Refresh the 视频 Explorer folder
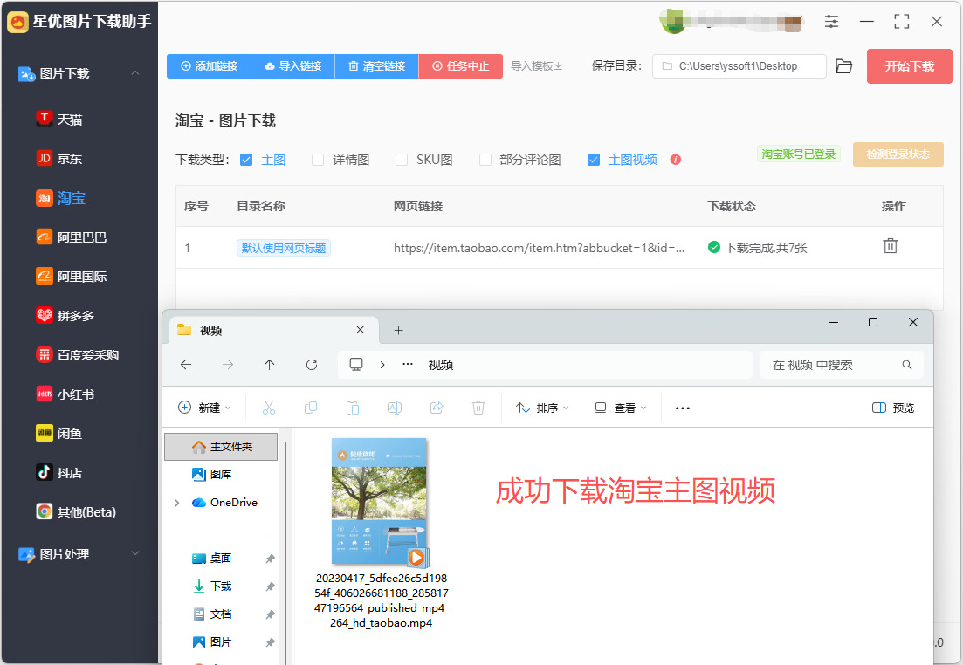The image size is (963, 665). coord(312,365)
